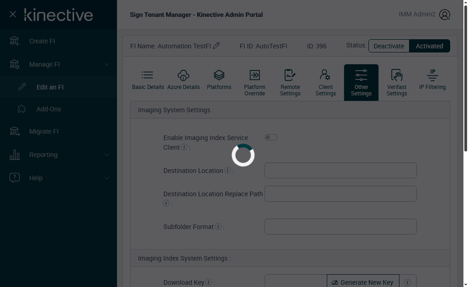The image size is (468, 287).
Task: Click info icon beside Subfolder Format
Action: tap(218, 226)
